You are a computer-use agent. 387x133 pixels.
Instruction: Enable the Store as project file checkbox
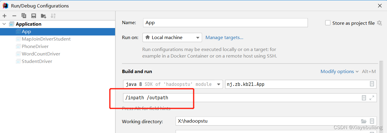[x=328, y=23]
